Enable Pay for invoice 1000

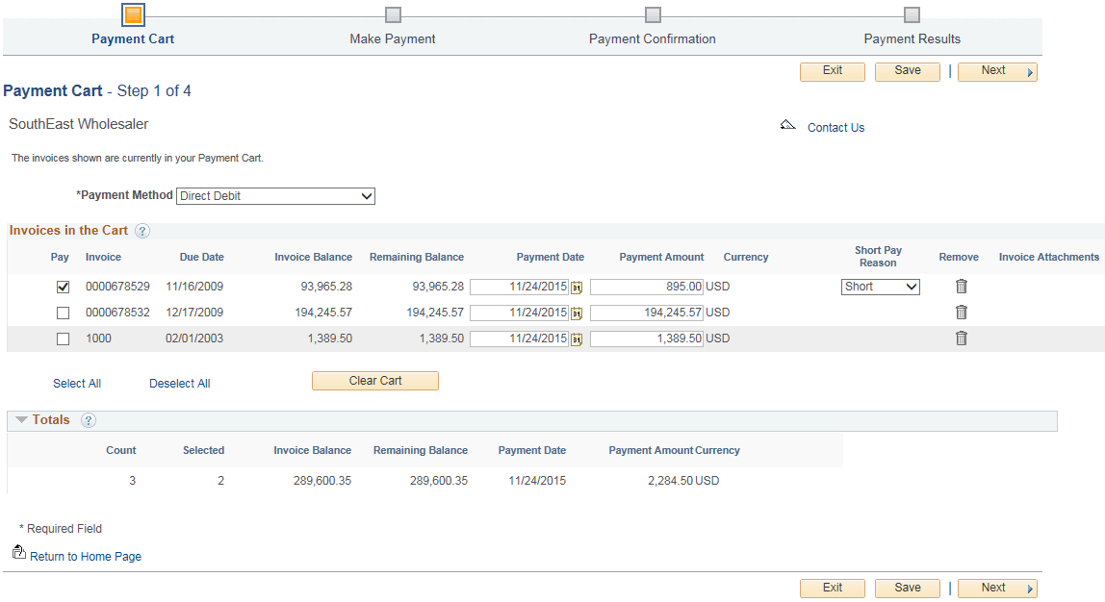tap(63, 338)
